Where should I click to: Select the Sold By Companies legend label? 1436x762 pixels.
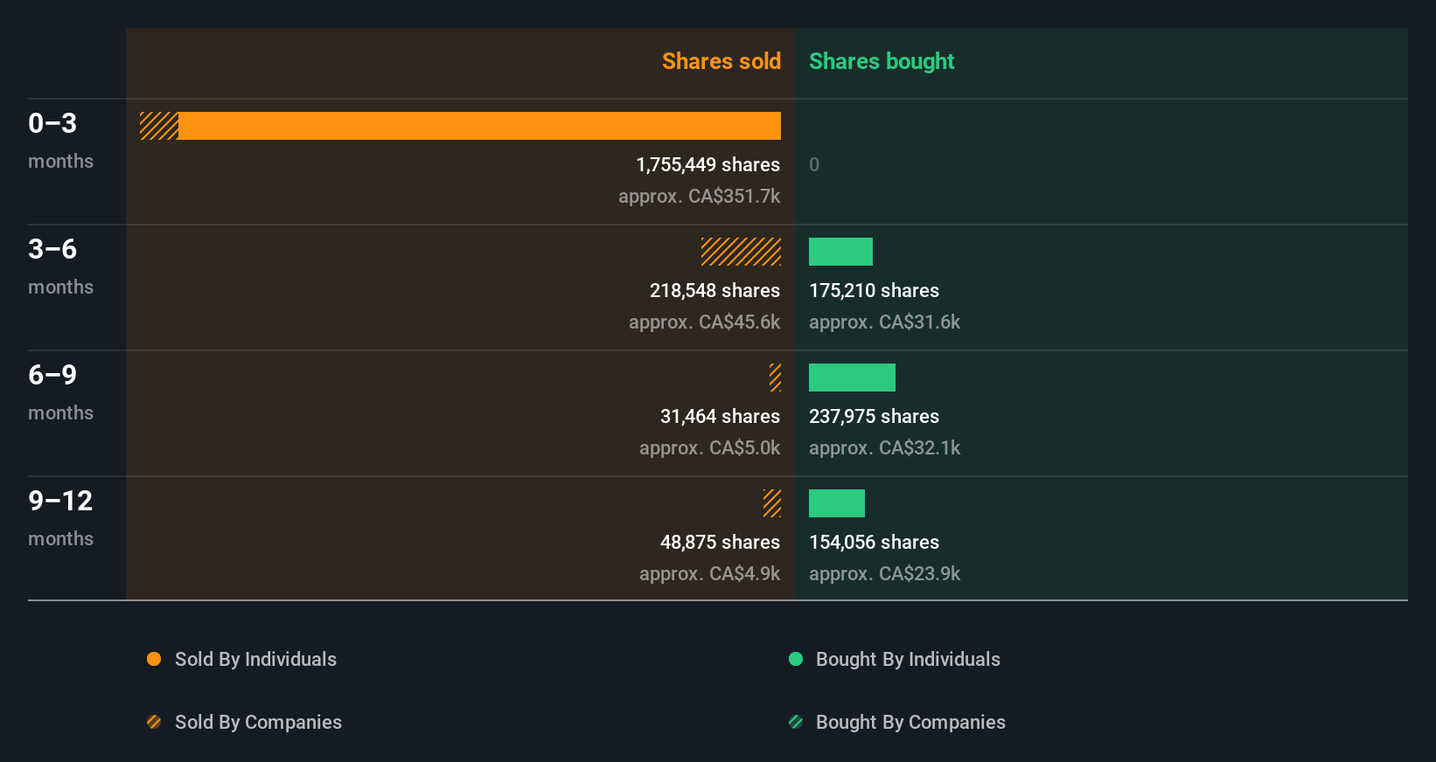(258, 723)
